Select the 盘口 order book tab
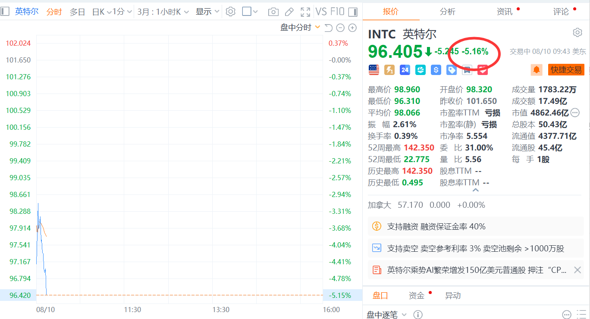 (380, 295)
